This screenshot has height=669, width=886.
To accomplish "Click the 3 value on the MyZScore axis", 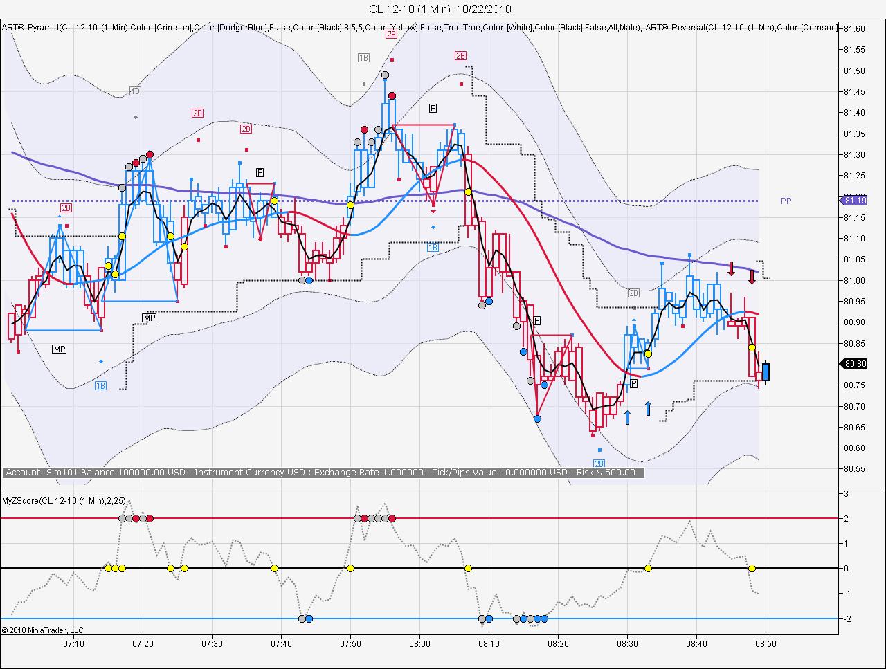I will [x=846, y=494].
